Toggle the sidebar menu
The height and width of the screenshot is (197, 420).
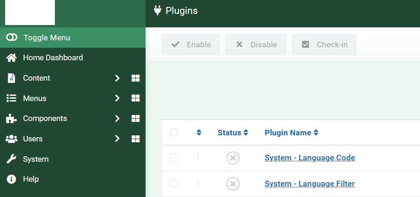pyautogui.click(x=47, y=38)
